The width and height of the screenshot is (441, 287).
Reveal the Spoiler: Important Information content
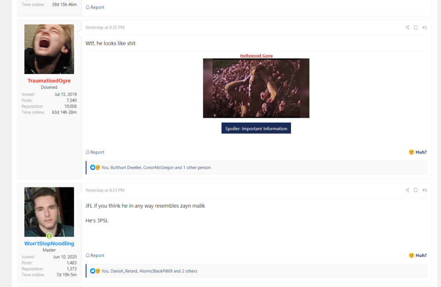coord(256,128)
